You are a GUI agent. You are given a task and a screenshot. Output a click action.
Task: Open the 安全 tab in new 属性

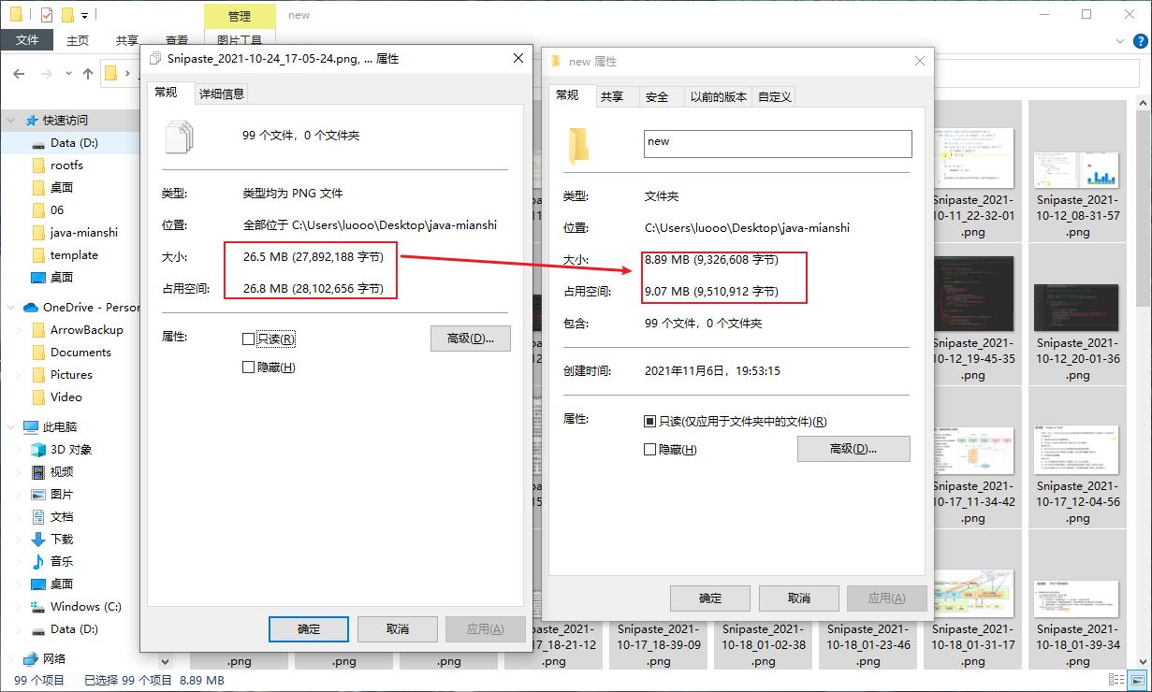[x=658, y=96]
